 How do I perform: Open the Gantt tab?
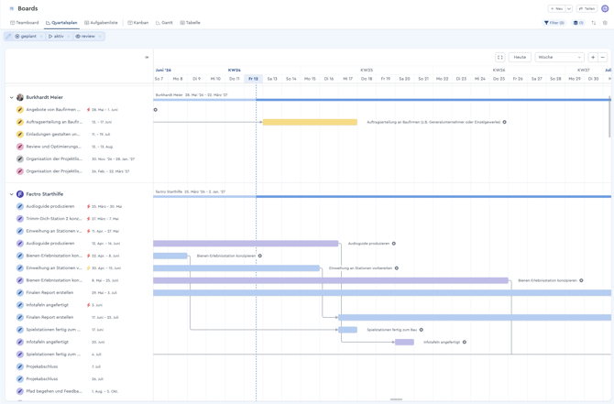[x=164, y=23]
